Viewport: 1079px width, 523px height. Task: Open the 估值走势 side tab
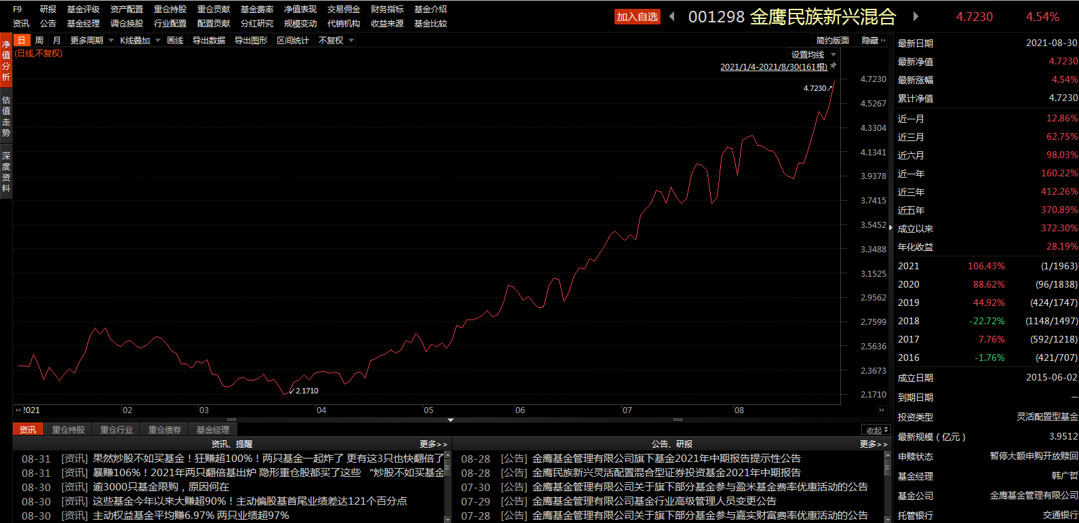(x=6, y=116)
